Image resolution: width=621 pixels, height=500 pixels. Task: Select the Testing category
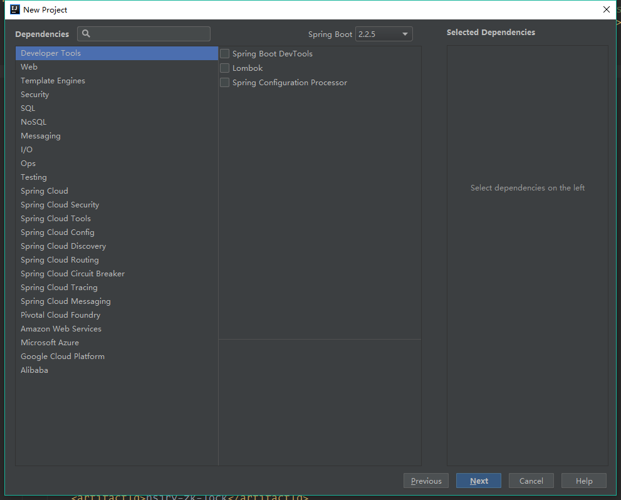(117, 177)
